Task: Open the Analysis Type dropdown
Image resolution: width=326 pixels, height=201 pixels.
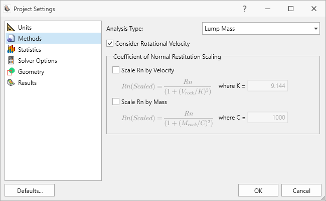Action: pyautogui.click(x=261, y=29)
